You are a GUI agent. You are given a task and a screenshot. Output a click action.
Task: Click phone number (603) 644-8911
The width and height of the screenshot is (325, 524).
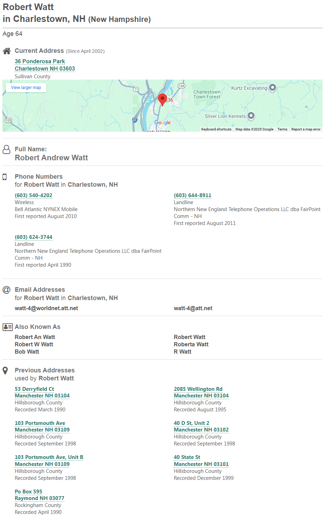click(x=192, y=195)
